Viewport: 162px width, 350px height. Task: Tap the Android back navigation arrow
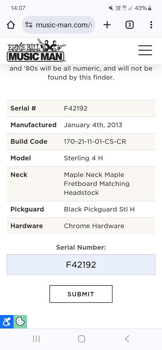click(x=127, y=339)
